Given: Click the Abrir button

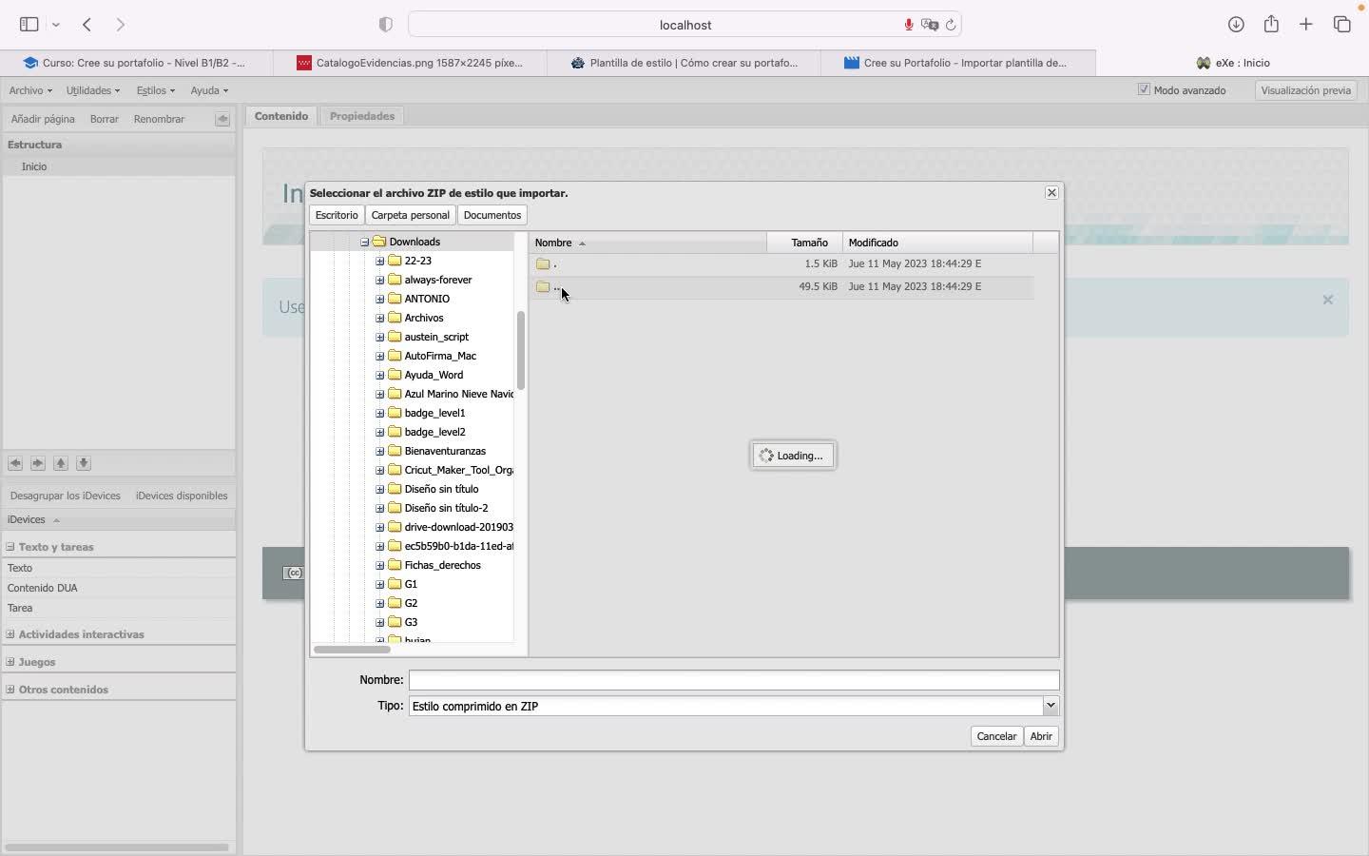Looking at the screenshot, I should pyautogui.click(x=1041, y=736).
